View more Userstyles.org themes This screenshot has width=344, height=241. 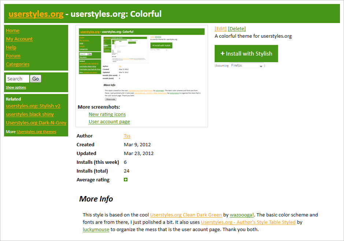click(x=36, y=132)
